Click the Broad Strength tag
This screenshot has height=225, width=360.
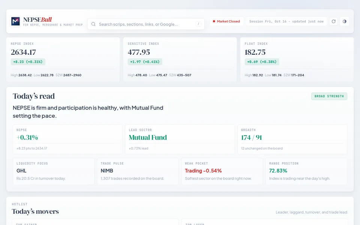point(329,96)
